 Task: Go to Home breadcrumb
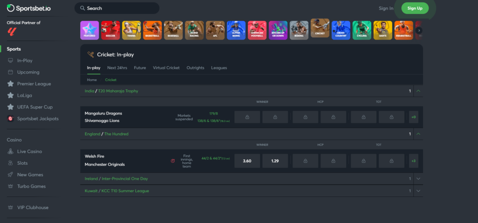point(92,80)
